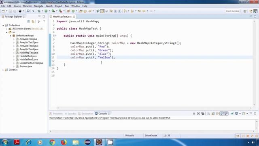
Task: Open Adobe Reader from the taskbar
Action: pyautogui.click(x=17, y=142)
